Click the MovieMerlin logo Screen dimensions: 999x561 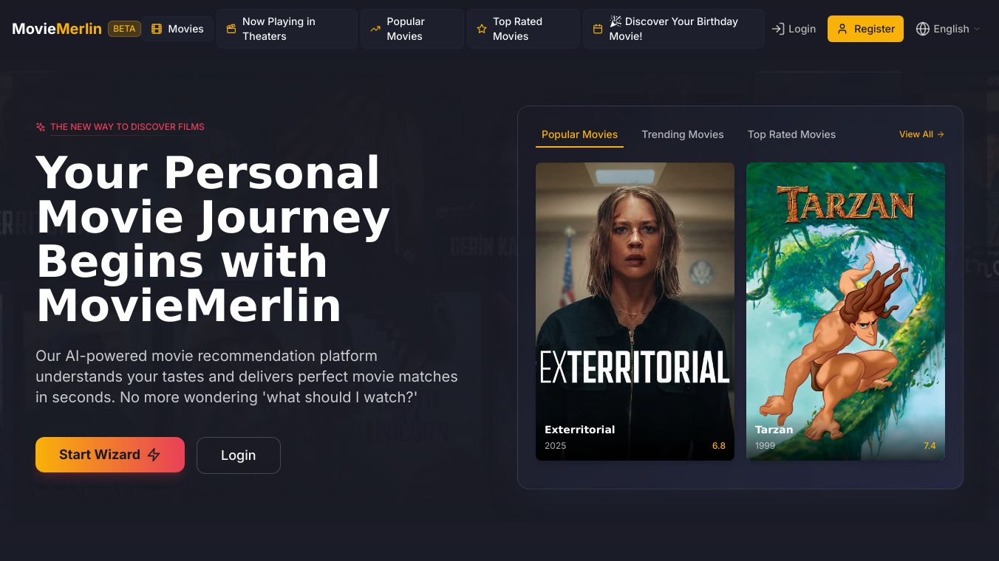pos(57,29)
